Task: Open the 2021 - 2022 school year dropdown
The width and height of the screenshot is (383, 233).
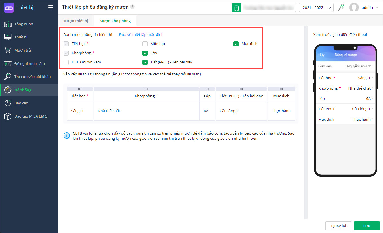Action: [x=316, y=8]
